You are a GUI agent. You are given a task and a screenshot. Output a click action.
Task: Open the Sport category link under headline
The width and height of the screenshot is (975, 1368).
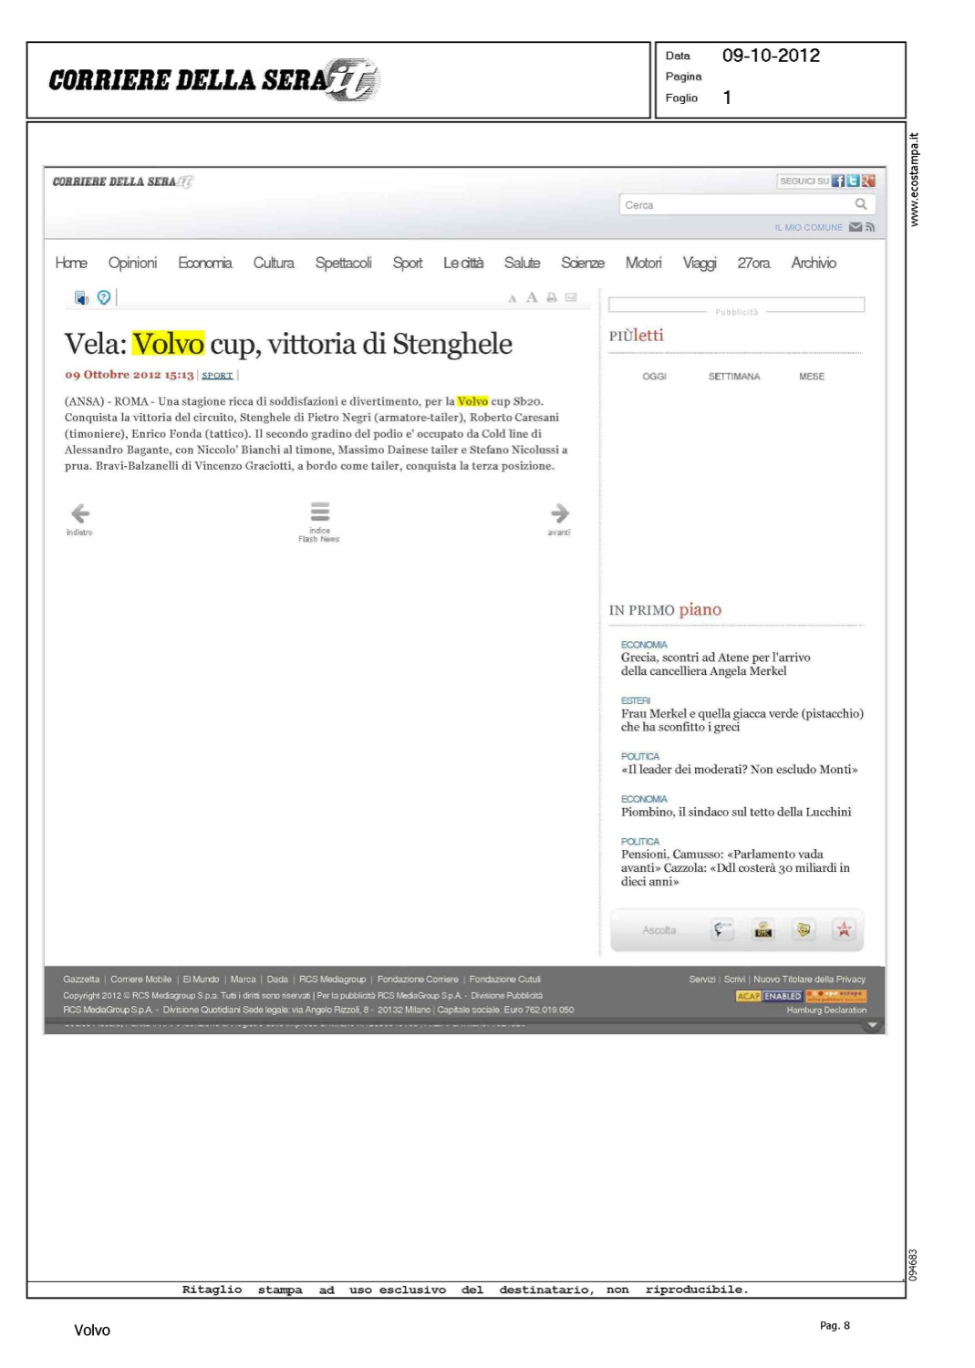(217, 375)
